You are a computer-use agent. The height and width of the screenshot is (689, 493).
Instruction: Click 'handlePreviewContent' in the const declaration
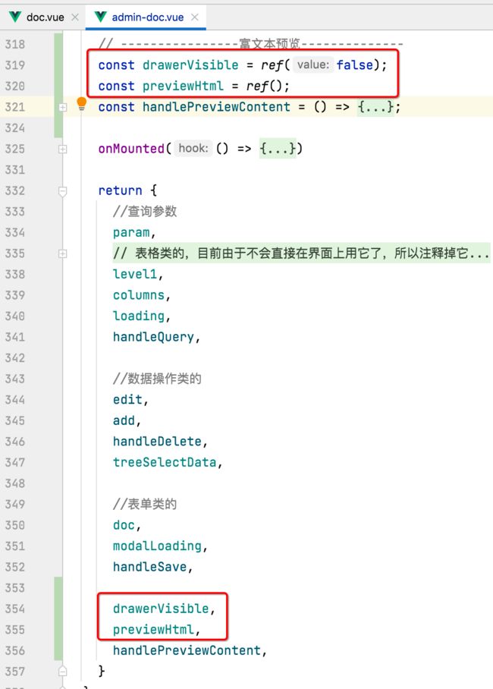click(216, 107)
